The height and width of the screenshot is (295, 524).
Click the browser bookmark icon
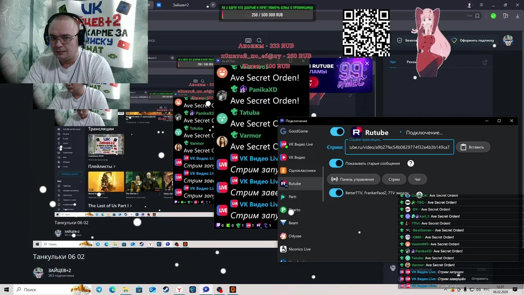(x=477, y=16)
